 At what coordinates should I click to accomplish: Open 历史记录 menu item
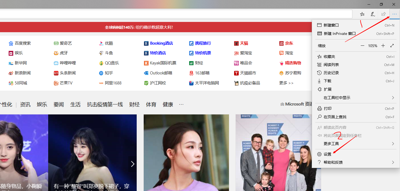click(356, 73)
